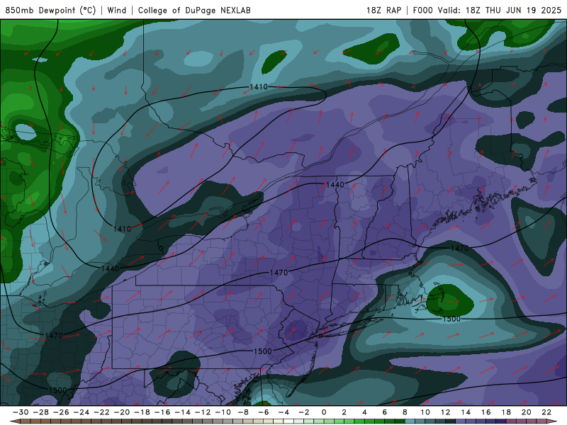The height and width of the screenshot is (425, 567).
Task: Click the "-22" colorbar label
Action: (x=101, y=412)
